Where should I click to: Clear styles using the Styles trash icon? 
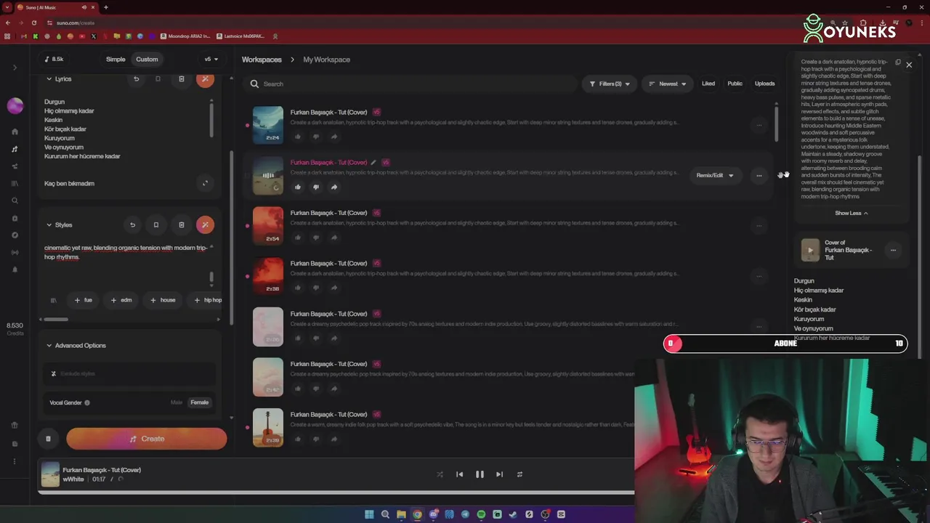[x=182, y=224]
